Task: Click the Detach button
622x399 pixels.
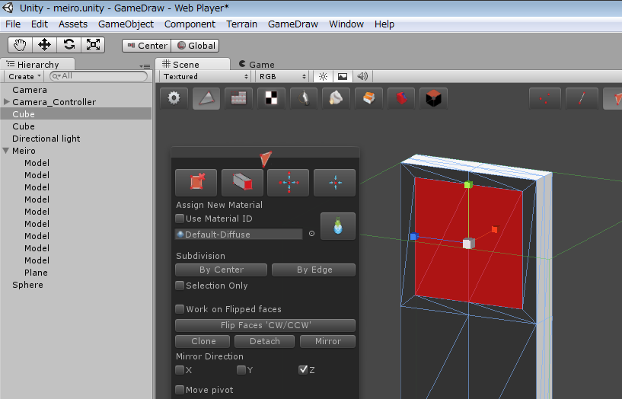Action: [265, 341]
